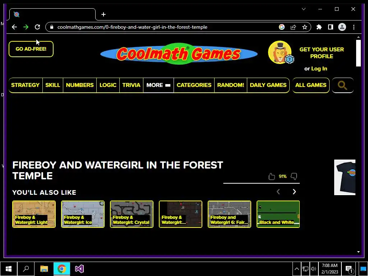Open Fireboy and Watergirl 6: Fair... thumbnail
Viewport: 368px width, 276px height.
229,214
